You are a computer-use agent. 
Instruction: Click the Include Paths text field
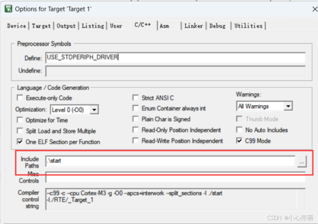[x=170, y=161]
